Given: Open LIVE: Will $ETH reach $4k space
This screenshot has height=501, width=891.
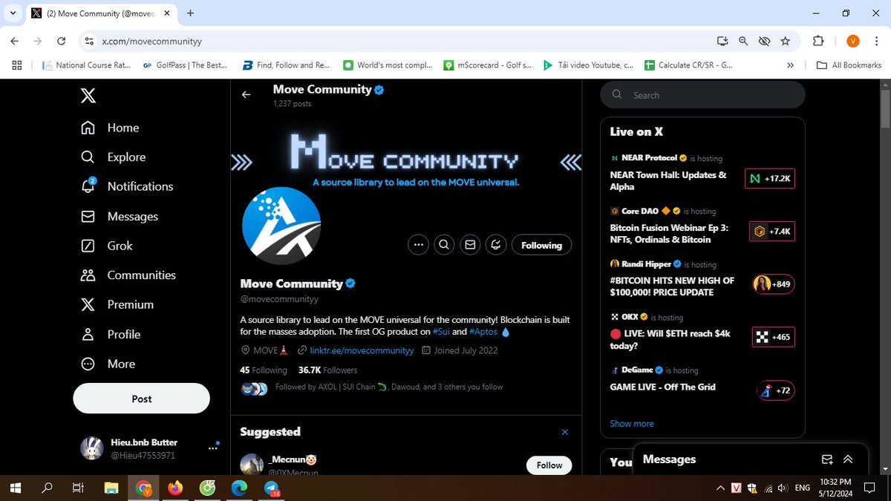Looking at the screenshot, I should click(x=670, y=339).
